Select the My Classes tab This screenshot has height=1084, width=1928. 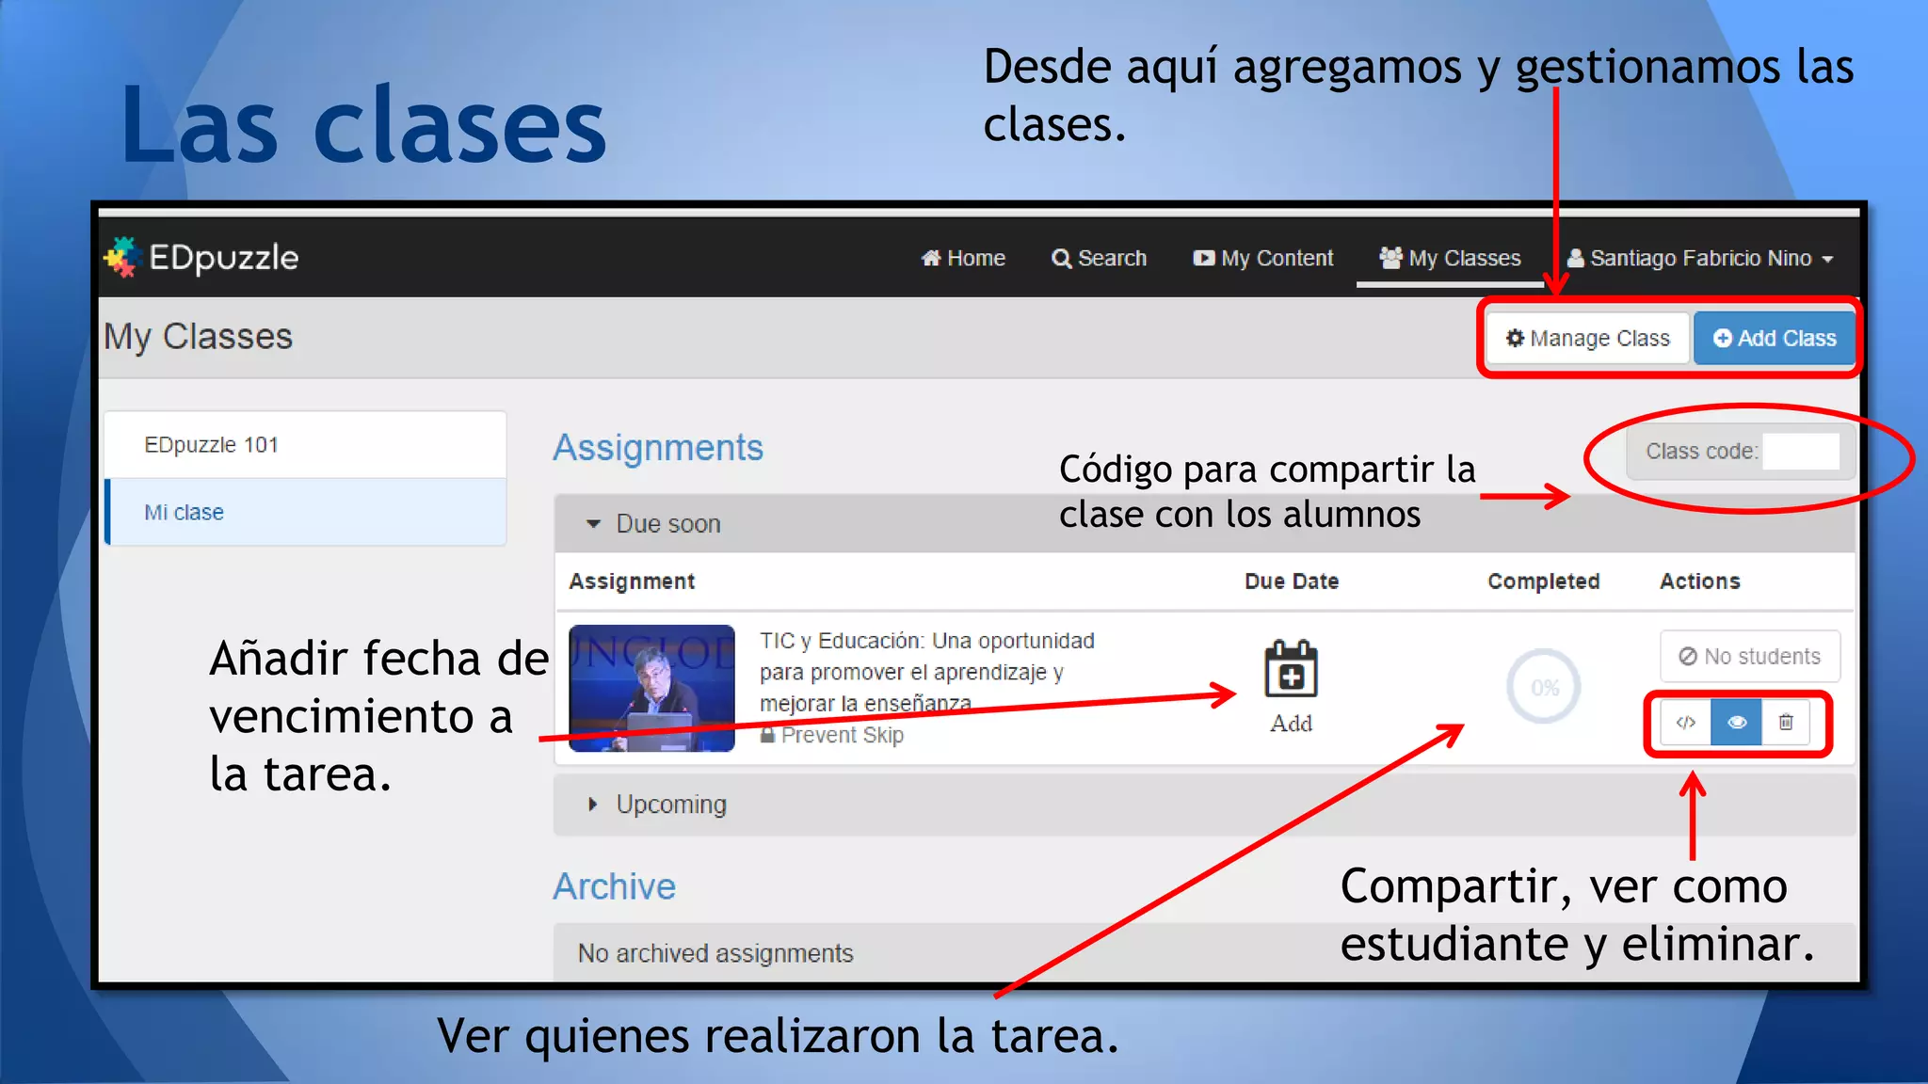click(1450, 258)
